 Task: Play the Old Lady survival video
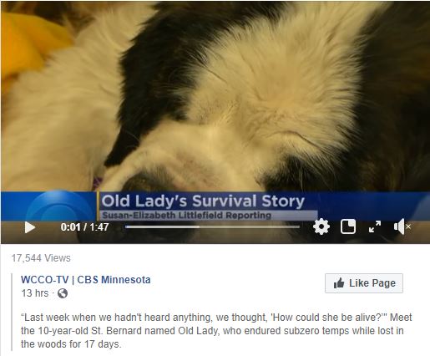pyautogui.click(x=30, y=227)
